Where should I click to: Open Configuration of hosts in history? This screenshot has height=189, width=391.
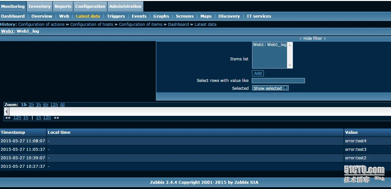click(x=92, y=24)
